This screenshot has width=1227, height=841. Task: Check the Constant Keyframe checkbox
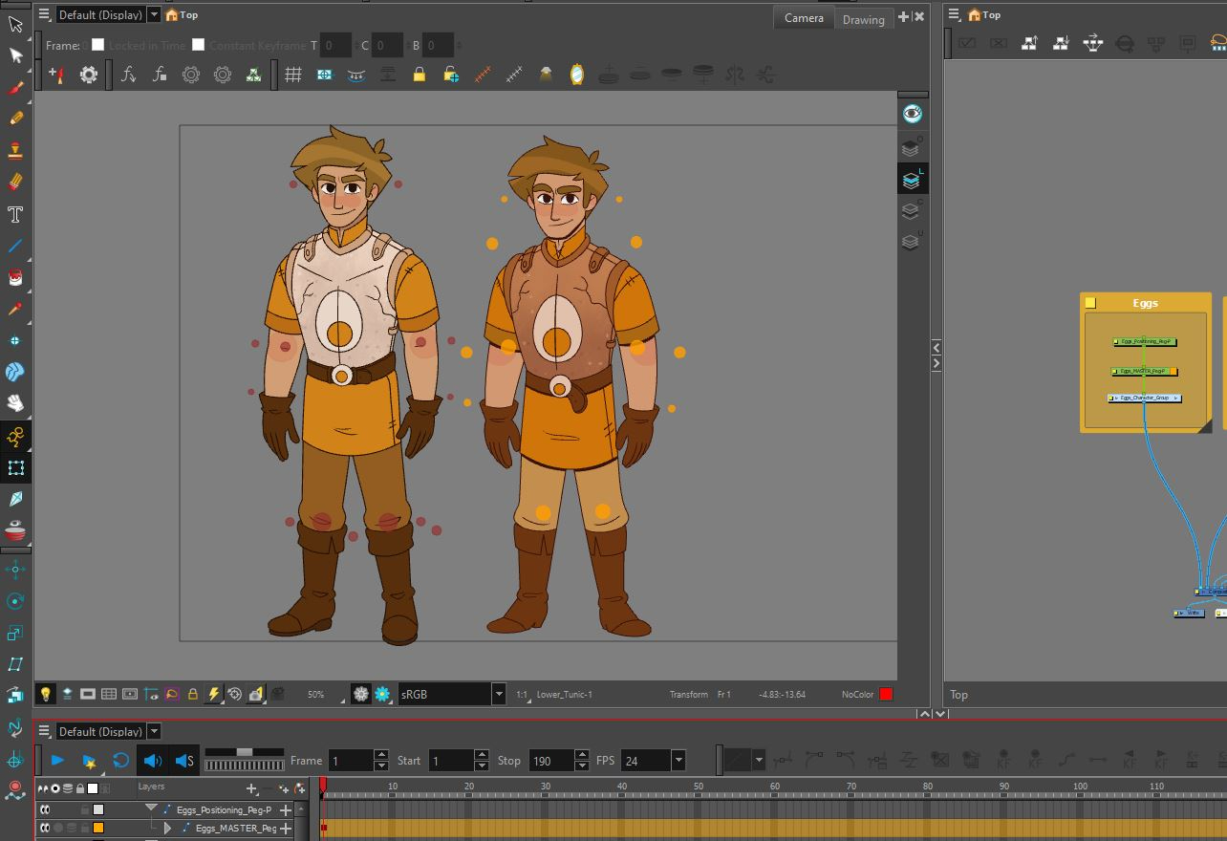click(198, 45)
